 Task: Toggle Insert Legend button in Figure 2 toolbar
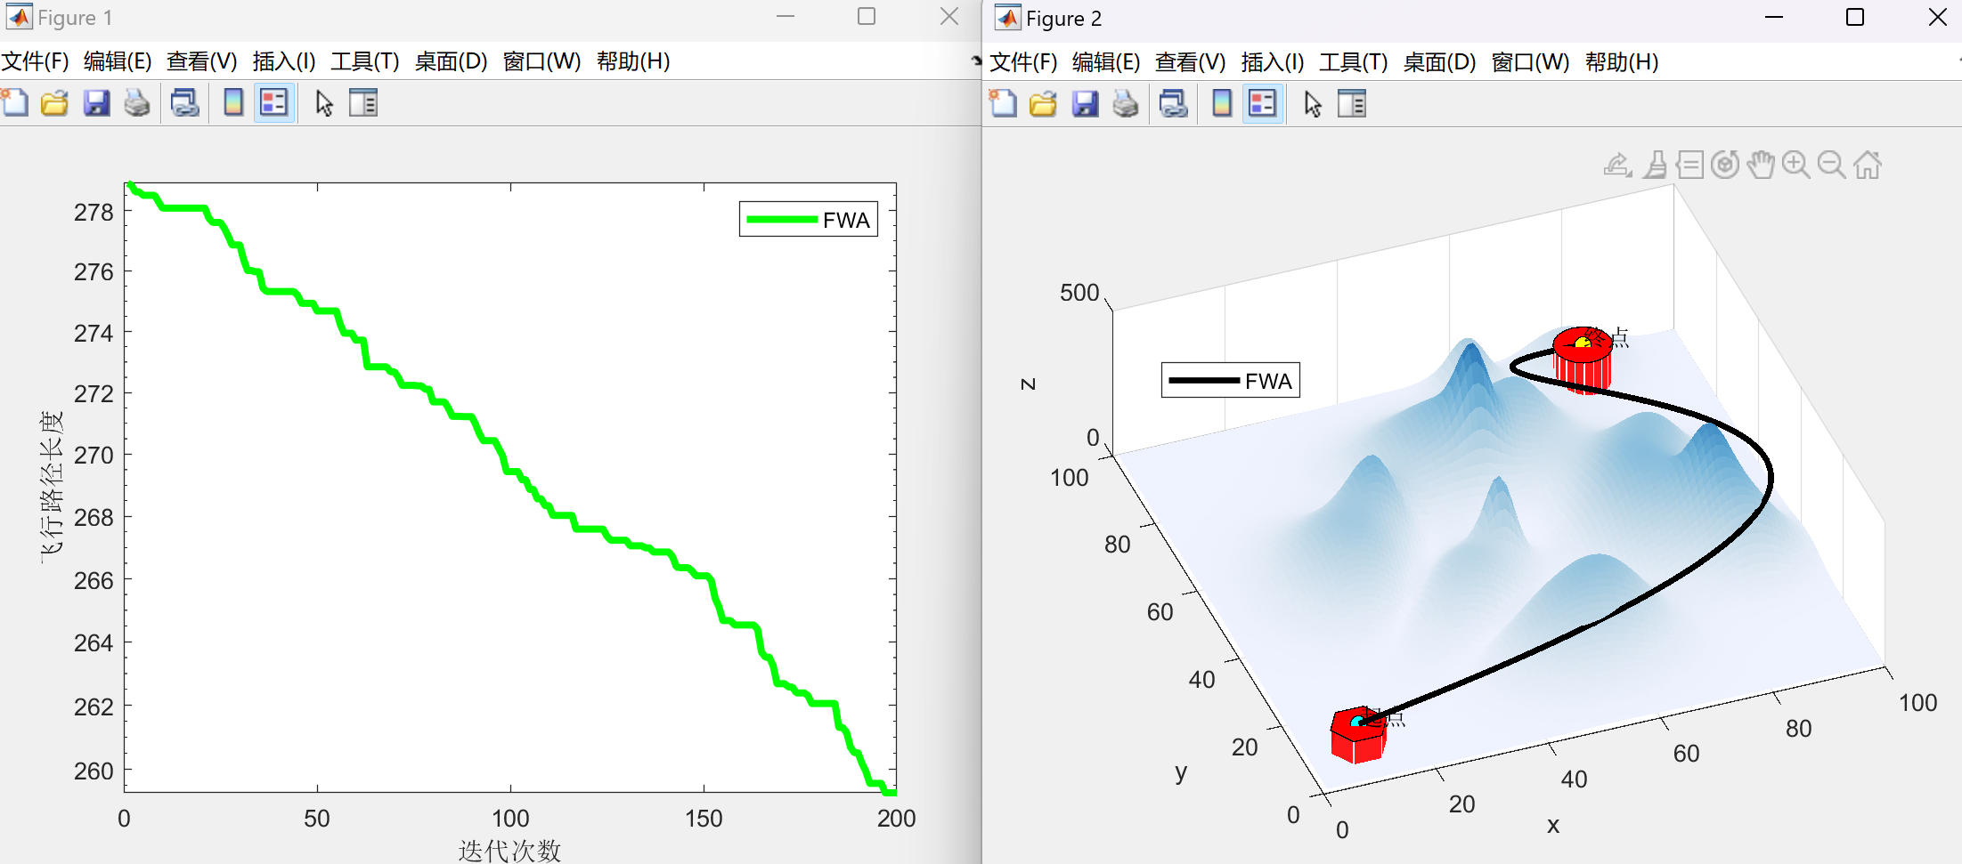click(x=1262, y=104)
